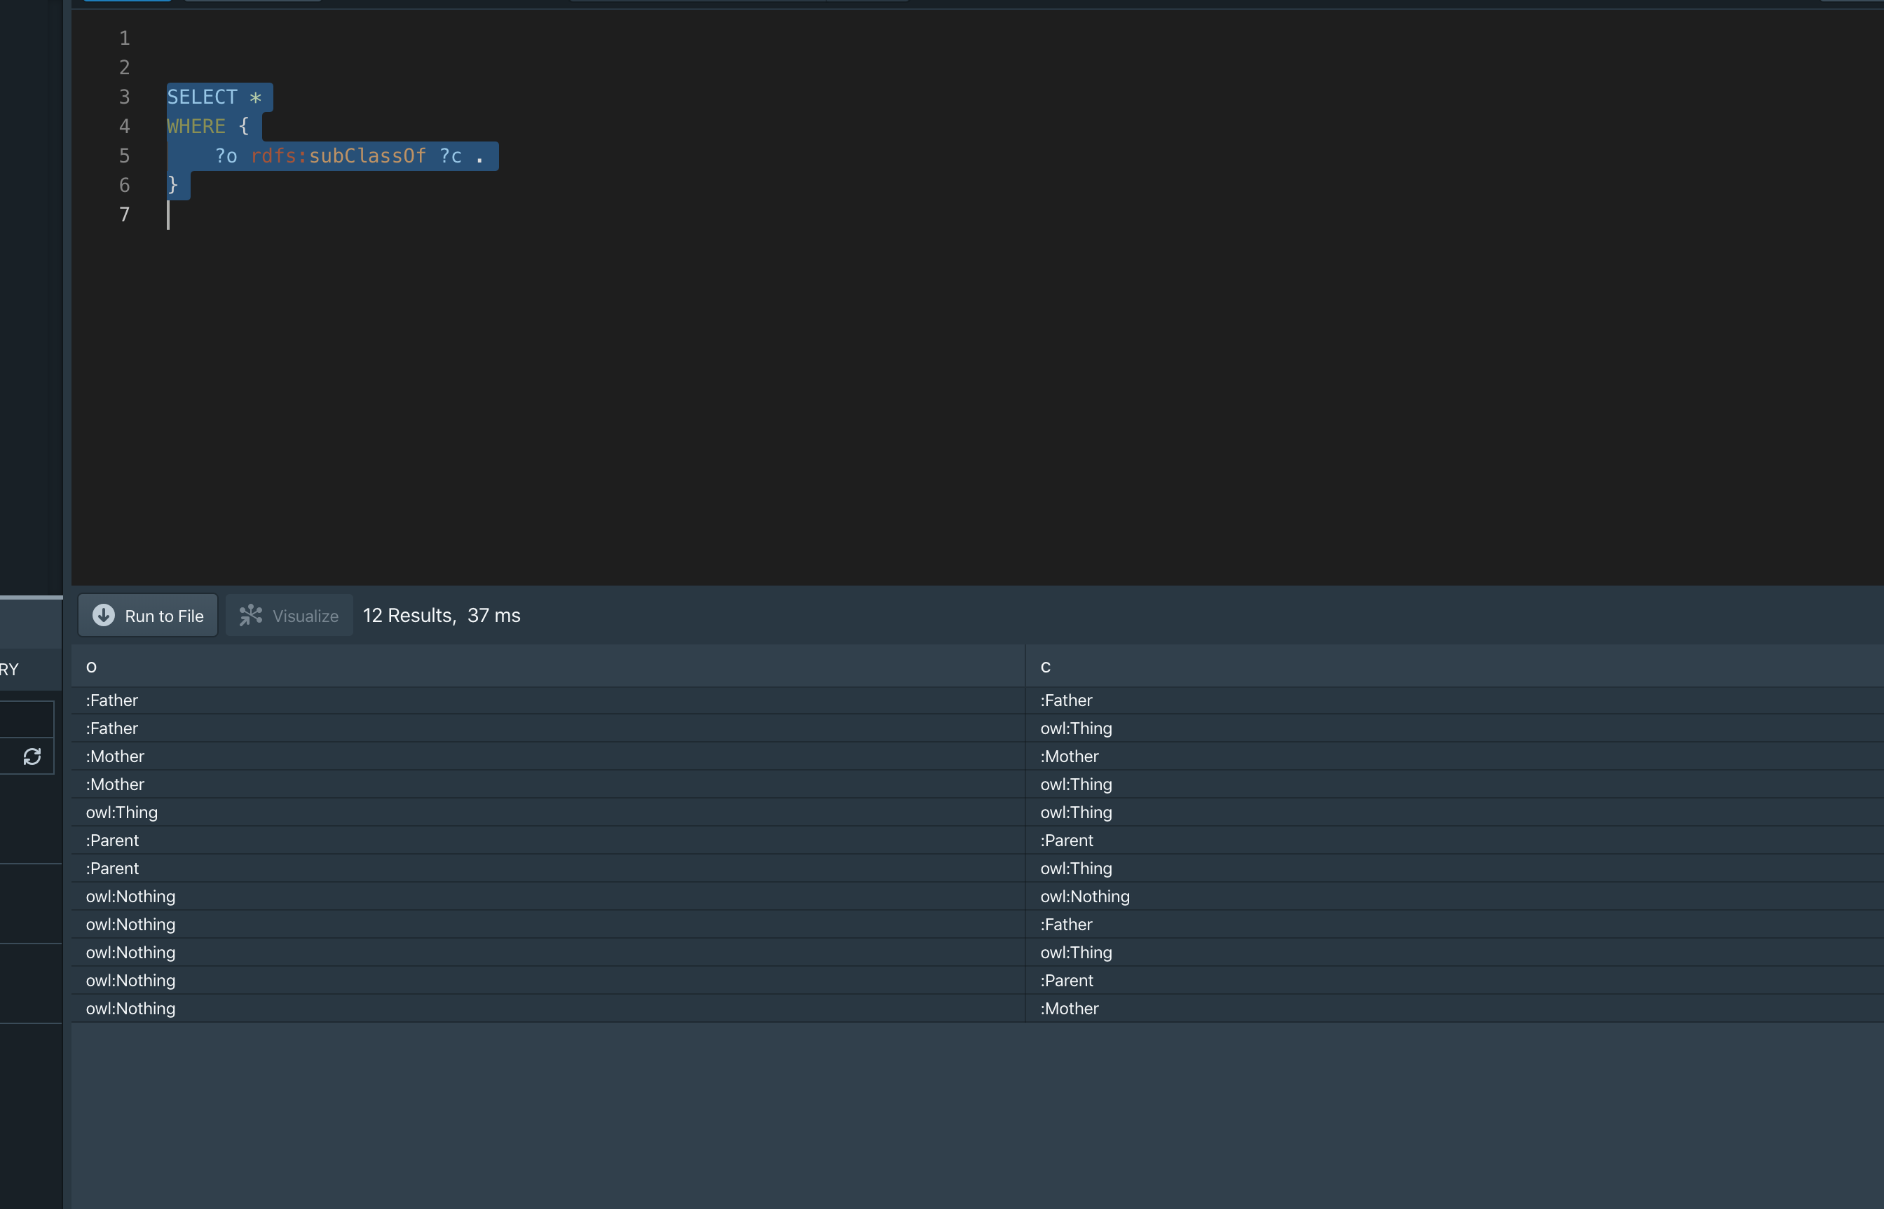Click the WHERE keyword on line 4
The height and width of the screenshot is (1209, 1884).
coord(196,126)
